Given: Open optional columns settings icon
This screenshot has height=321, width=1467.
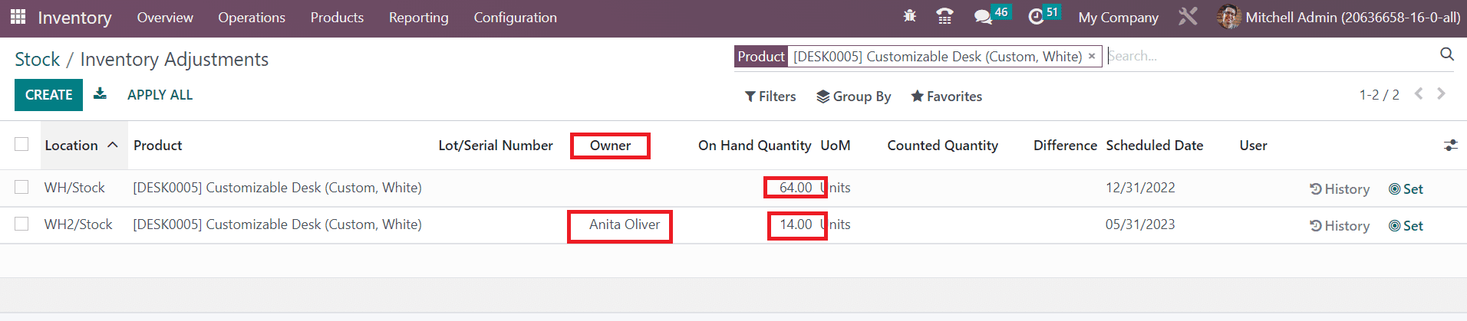Looking at the screenshot, I should [1450, 145].
